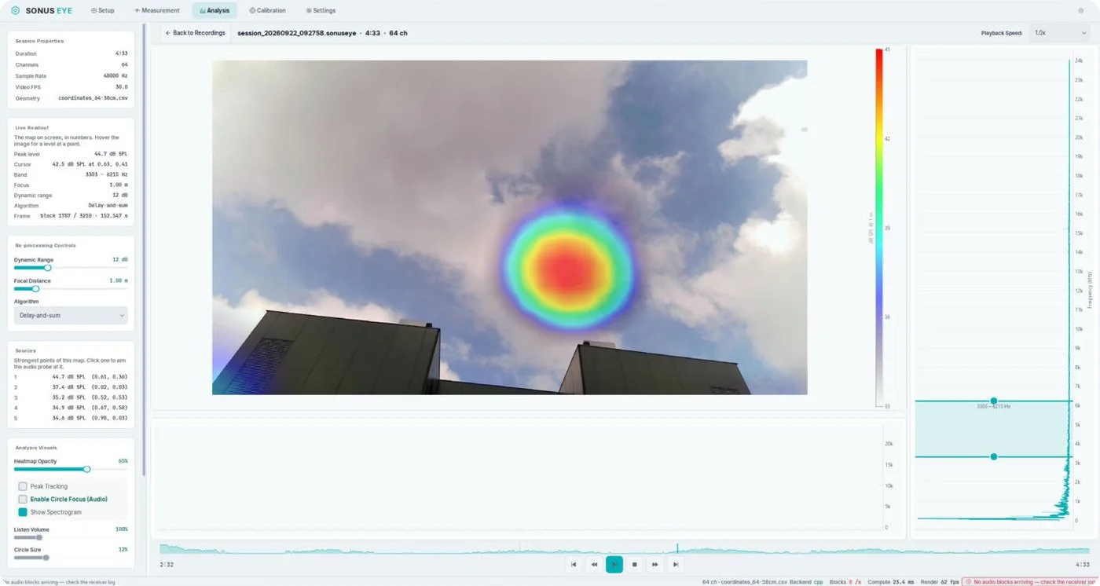
Task: Click the Geometry coordinates_64-38cm.csv value
Action: pyautogui.click(x=93, y=98)
